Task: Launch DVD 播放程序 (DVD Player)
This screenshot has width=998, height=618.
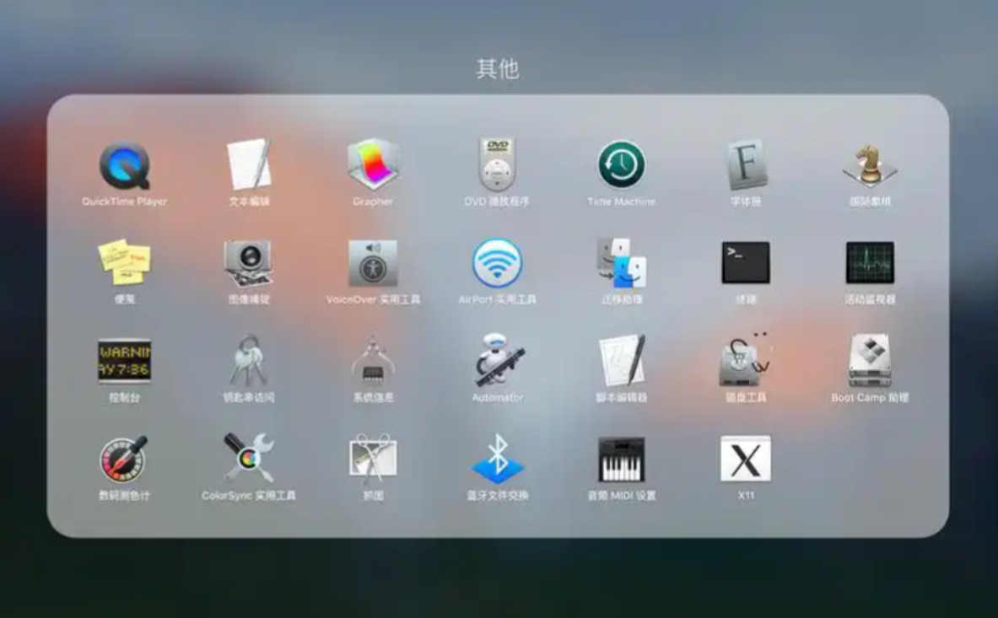Action: [497, 164]
